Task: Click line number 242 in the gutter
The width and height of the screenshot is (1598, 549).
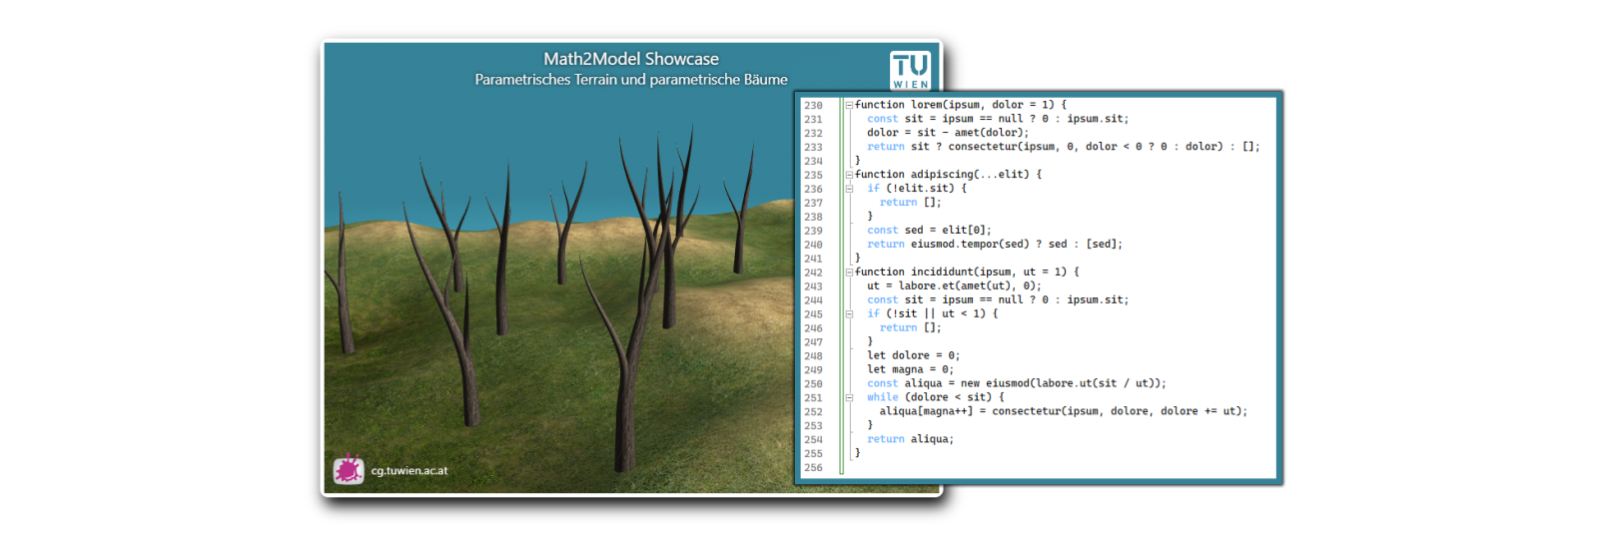Action: tap(813, 273)
